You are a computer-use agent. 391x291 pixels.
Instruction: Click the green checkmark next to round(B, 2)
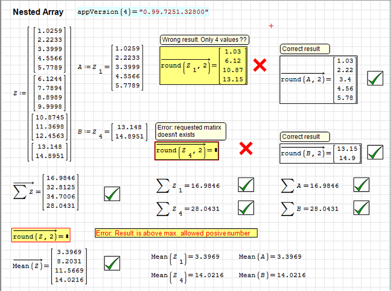[x=375, y=152]
